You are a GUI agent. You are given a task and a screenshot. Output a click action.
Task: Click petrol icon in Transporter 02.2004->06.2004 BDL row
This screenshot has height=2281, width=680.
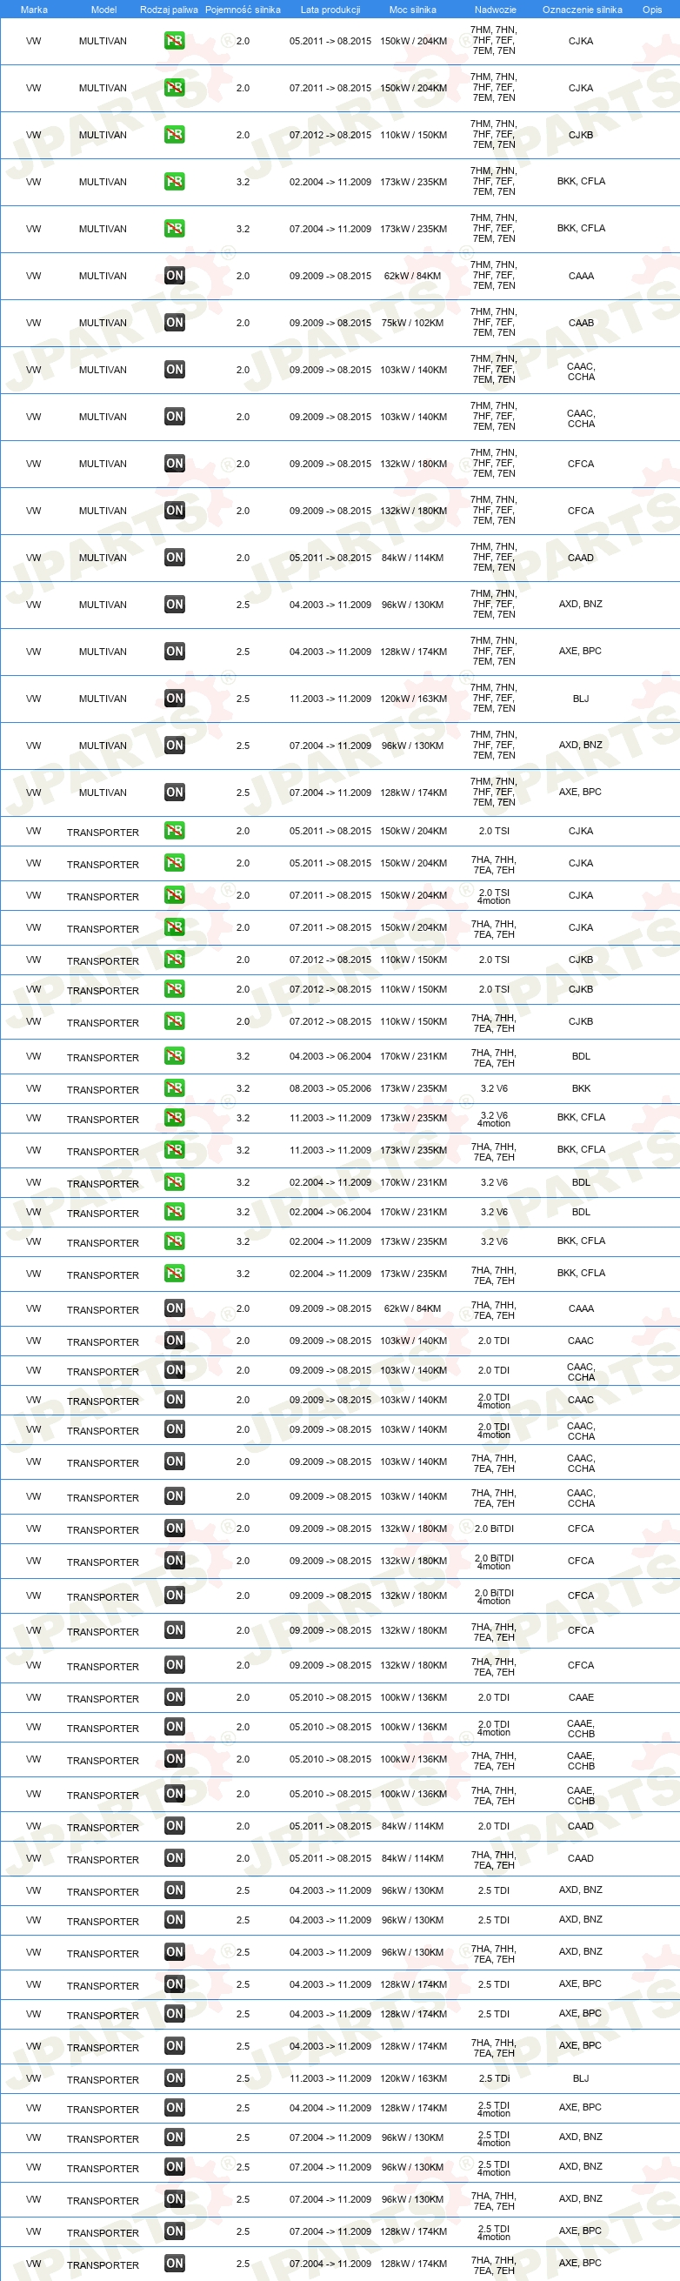point(175,1211)
